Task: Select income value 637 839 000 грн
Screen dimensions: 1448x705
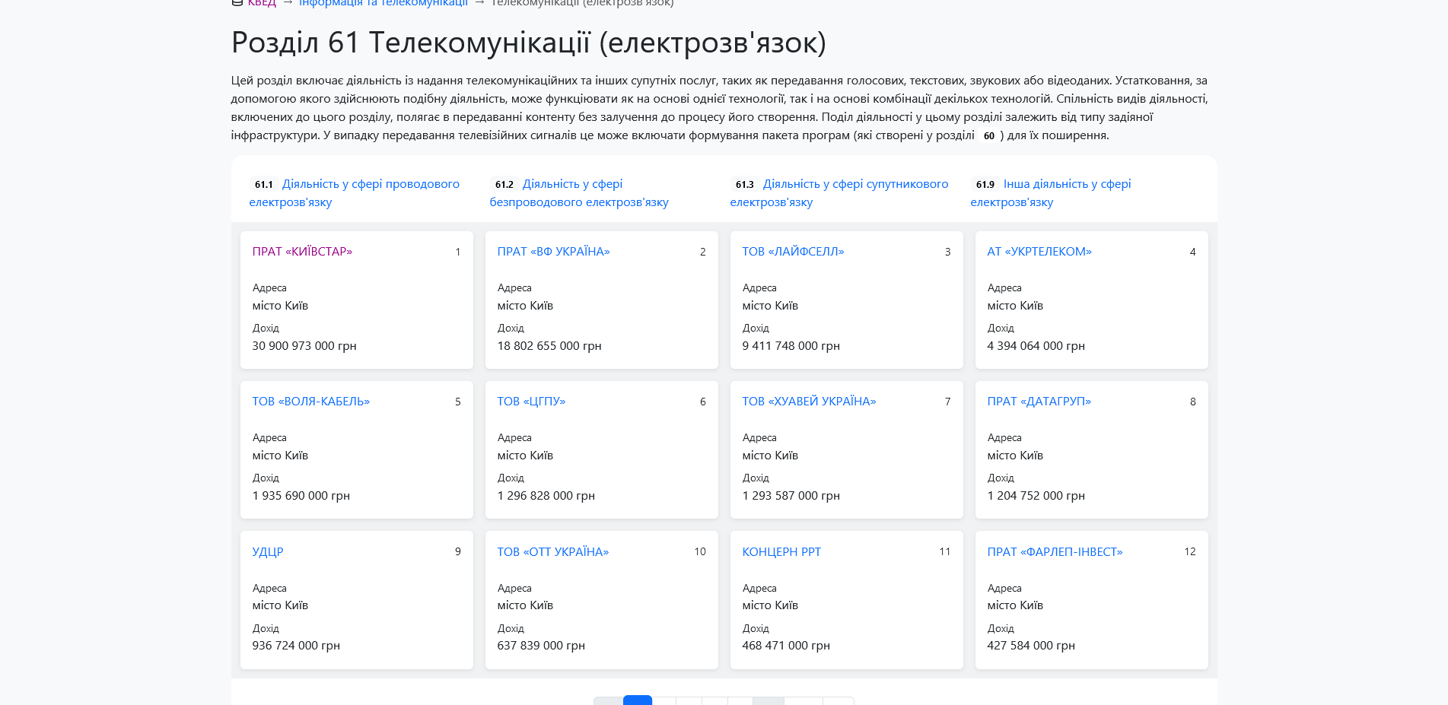Action: [541, 646]
